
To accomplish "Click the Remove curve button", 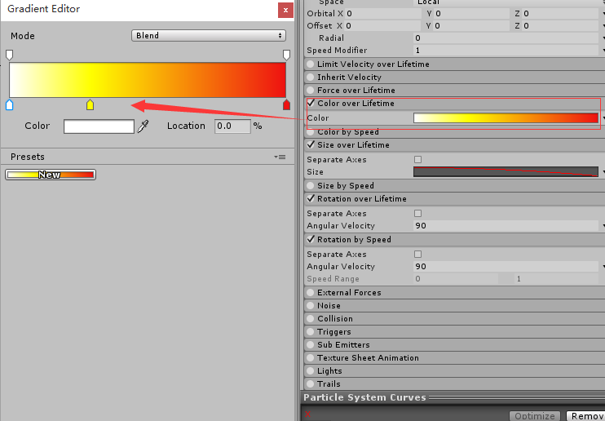I will (585, 415).
